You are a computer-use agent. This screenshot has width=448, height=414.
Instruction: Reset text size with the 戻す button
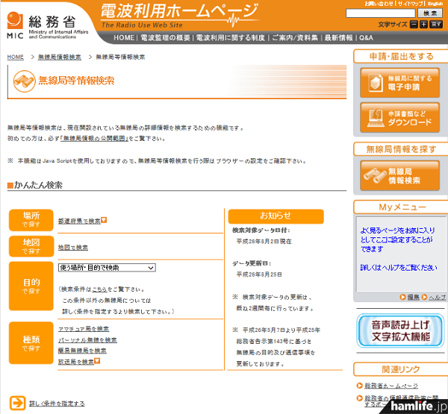435,25
